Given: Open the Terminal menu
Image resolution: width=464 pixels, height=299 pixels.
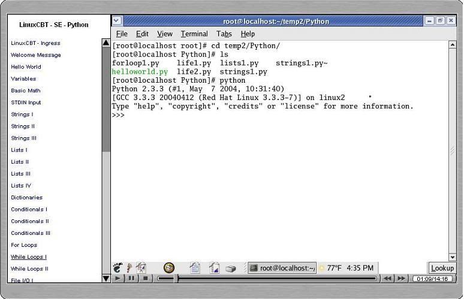Looking at the screenshot, I should tap(194, 34).
